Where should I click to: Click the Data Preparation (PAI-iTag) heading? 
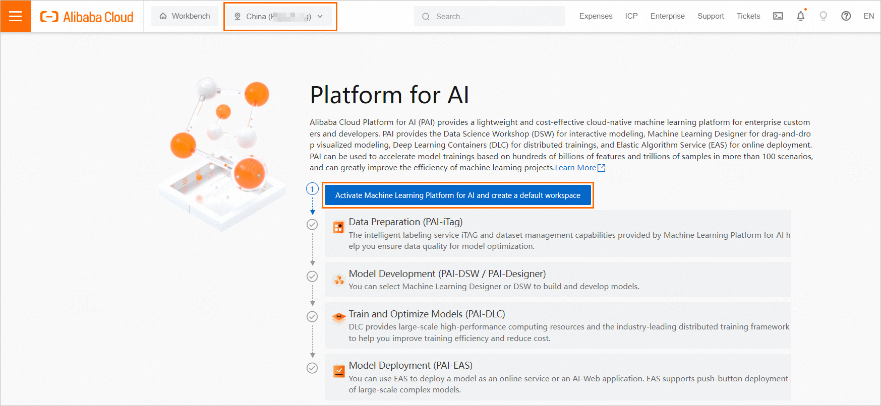click(x=405, y=222)
